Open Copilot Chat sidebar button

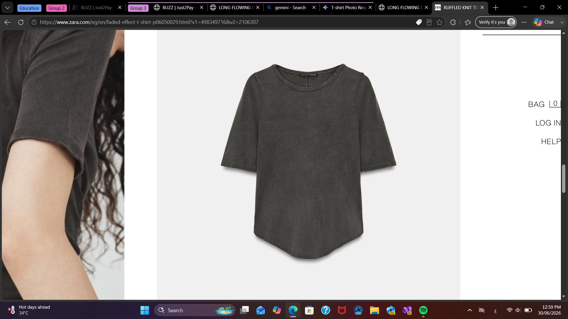544,22
